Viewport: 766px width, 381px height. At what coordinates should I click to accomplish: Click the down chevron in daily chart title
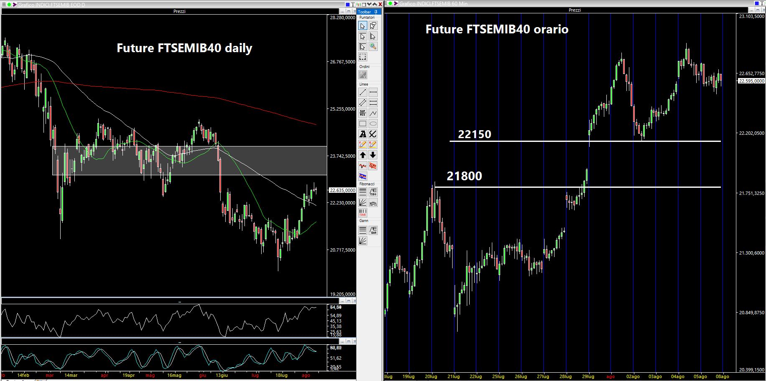tap(369, 4)
